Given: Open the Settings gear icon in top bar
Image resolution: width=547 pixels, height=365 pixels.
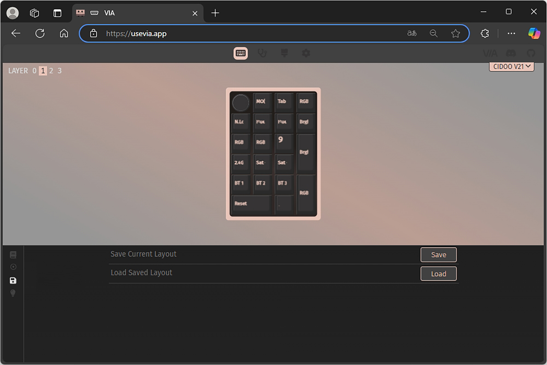Looking at the screenshot, I should [x=306, y=53].
